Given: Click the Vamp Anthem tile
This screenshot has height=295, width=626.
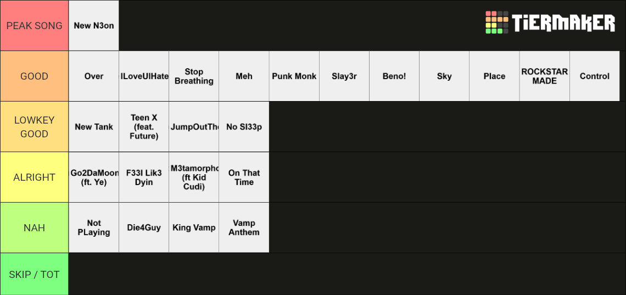Looking at the screenshot, I should click(244, 227).
